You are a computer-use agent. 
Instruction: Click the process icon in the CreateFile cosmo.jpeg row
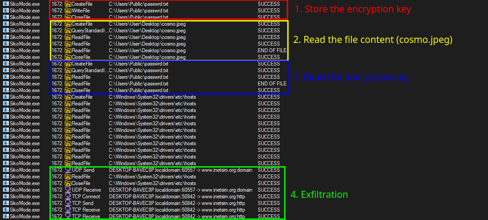[6, 24]
